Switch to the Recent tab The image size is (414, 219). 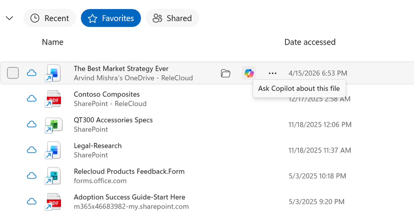50,18
